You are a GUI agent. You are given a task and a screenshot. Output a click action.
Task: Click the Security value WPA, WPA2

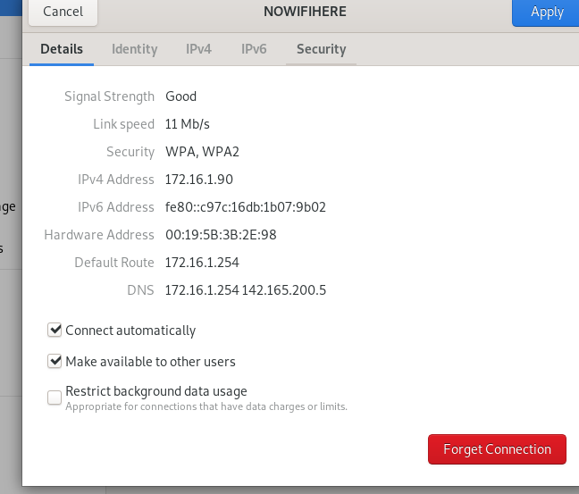coord(202,152)
